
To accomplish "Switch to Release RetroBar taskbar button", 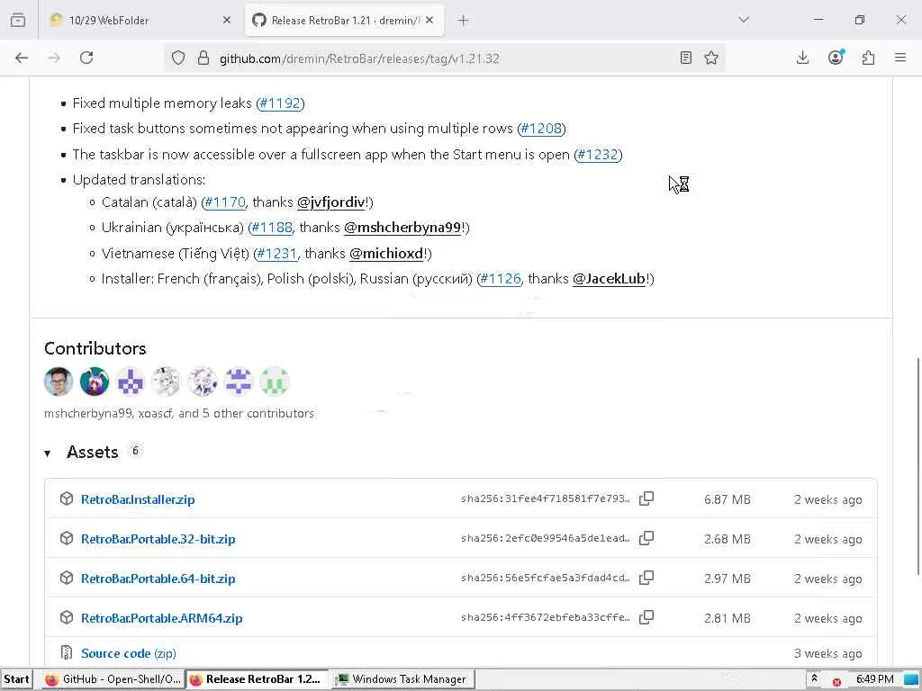I will (x=255, y=679).
